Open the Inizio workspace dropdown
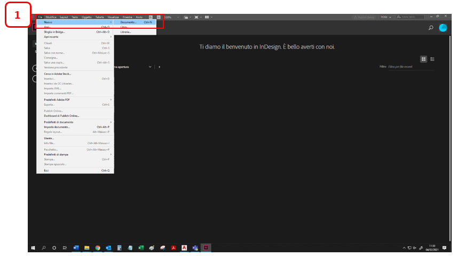The image size is (457, 256). [x=386, y=17]
